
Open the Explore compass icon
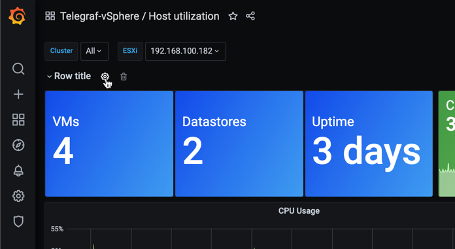(x=18, y=145)
